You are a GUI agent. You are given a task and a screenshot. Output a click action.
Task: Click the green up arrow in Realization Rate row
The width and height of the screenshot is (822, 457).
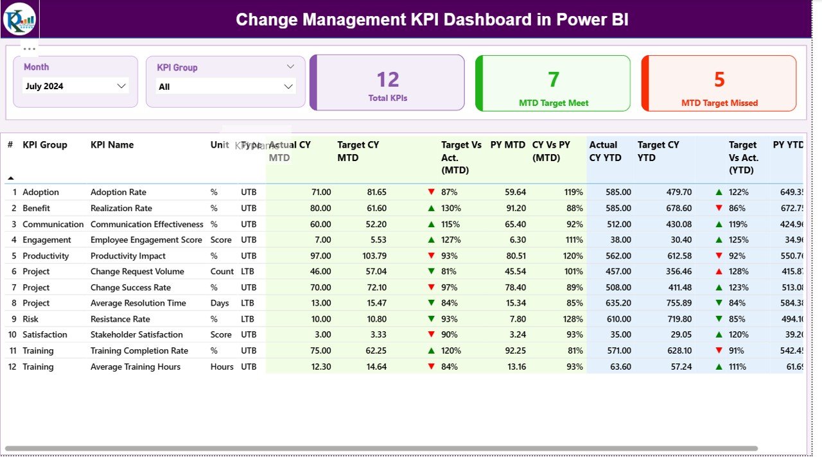pos(431,208)
